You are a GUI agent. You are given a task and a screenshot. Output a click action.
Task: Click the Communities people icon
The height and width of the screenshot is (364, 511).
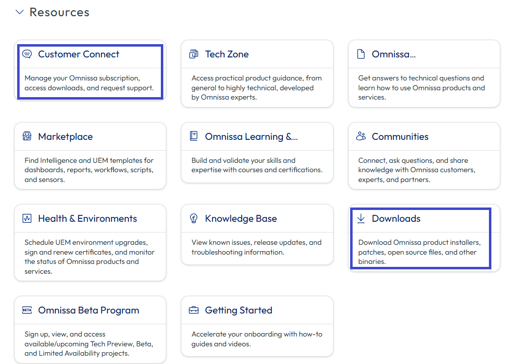click(361, 136)
